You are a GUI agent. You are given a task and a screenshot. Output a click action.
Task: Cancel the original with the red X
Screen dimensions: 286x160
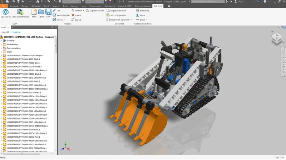pyautogui.click(x=76, y=15)
